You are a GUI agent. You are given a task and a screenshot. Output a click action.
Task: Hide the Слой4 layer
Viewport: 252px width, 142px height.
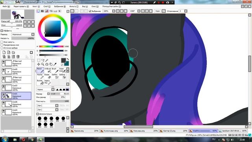(x=3, y=110)
